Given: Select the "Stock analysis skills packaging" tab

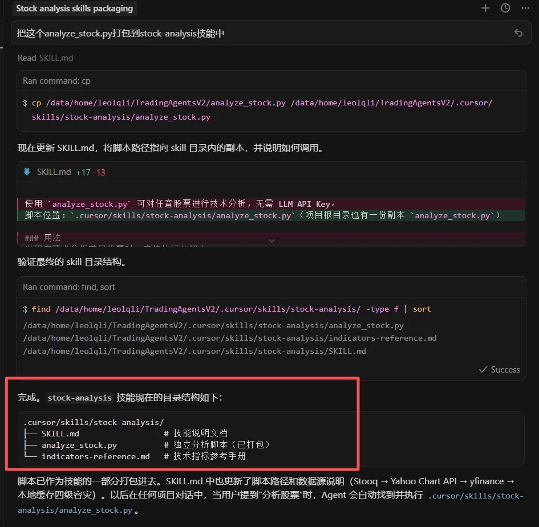Looking at the screenshot, I should point(74,9).
